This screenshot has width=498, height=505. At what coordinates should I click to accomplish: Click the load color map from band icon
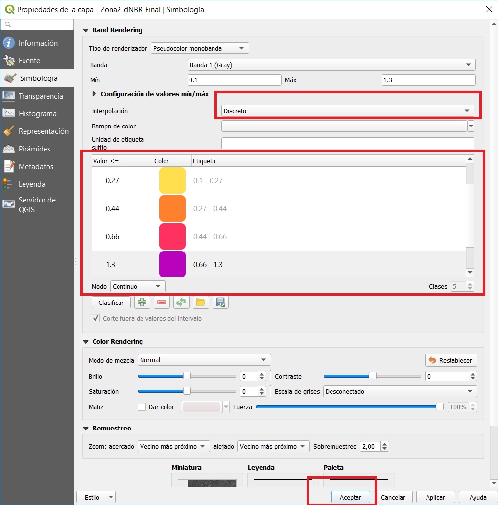181,303
